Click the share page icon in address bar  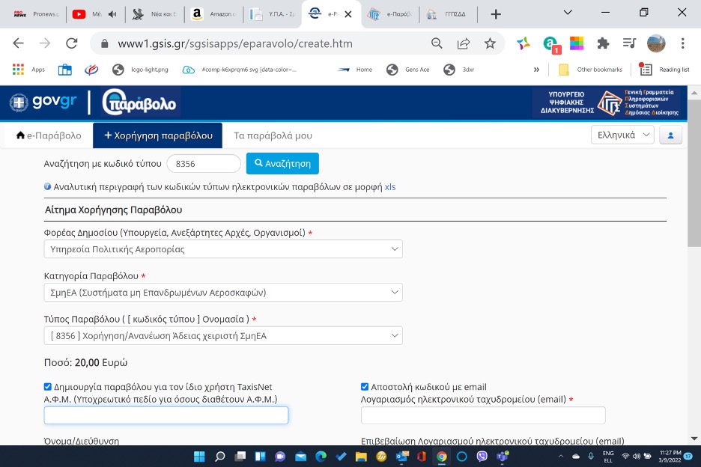(x=464, y=43)
